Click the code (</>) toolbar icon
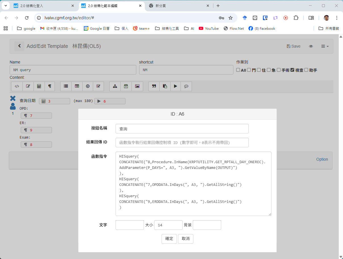The width and height of the screenshot is (343, 259). click(17, 86)
